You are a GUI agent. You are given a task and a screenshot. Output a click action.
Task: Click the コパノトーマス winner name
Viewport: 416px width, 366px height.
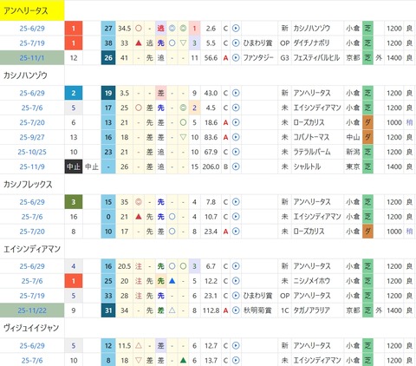[311, 137]
